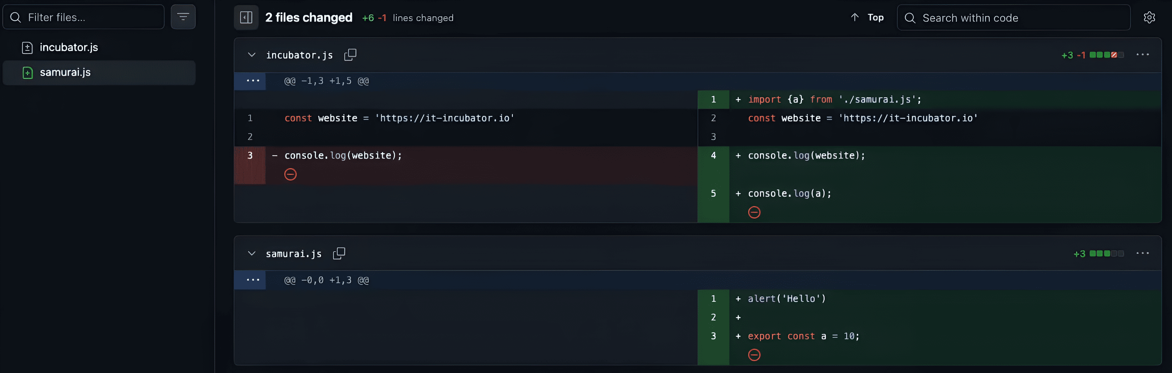Image resolution: width=1172 pixels, height=373 pixels.
Task: Copy the samurai.js file path
Action: (x=339, y=253)
